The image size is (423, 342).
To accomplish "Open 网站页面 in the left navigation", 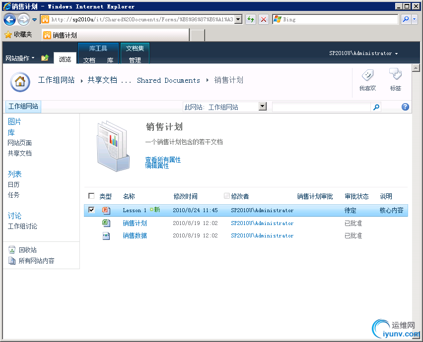I will (x=20, y=143).
